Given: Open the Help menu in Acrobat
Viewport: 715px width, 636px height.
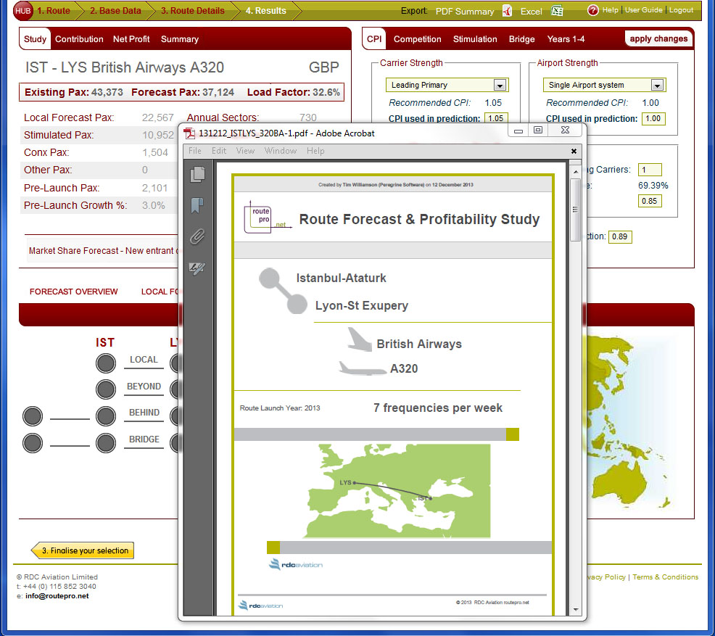Looking at the screenshot, I should [x=315, y=151].
